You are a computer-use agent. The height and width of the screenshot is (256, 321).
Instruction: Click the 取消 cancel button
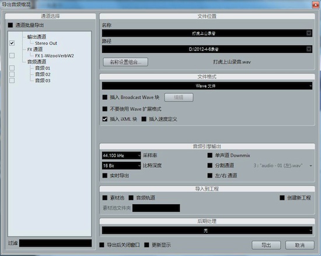point(300,245)
